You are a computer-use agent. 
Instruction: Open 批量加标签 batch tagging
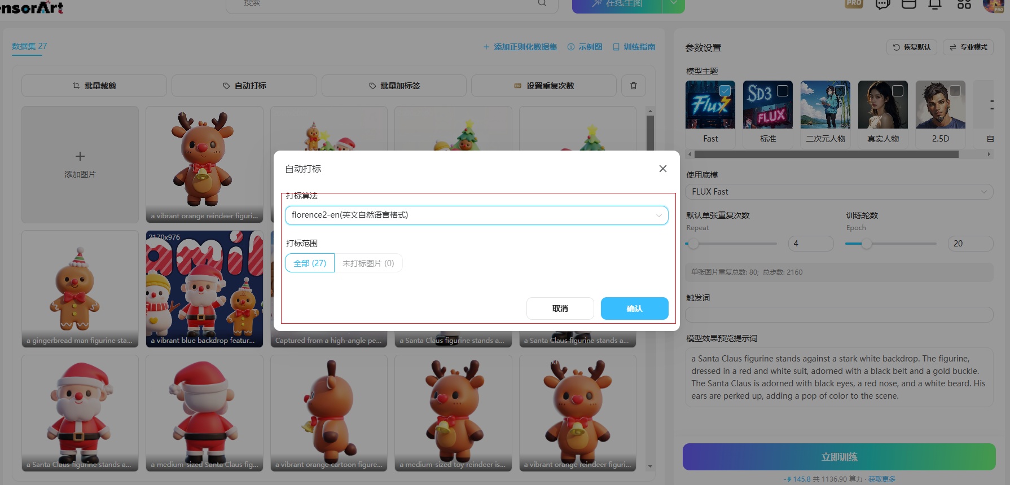[x=394, y=86]
